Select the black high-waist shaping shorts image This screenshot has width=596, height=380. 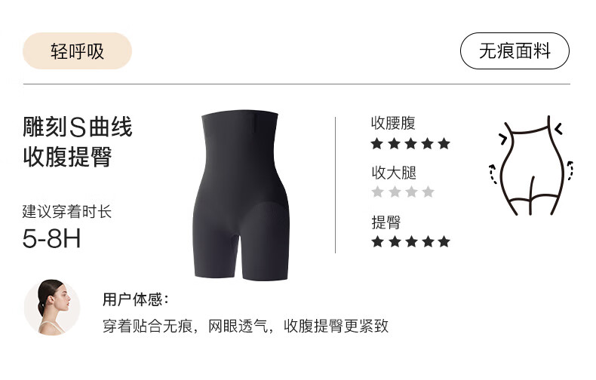(x=241, y=196)
